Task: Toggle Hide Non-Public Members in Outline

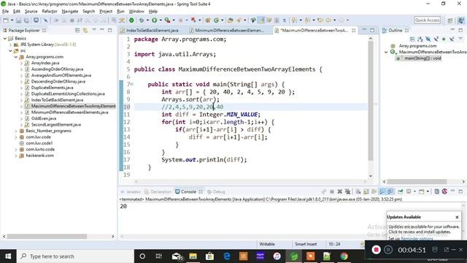Action: click(x=444, y=39)
